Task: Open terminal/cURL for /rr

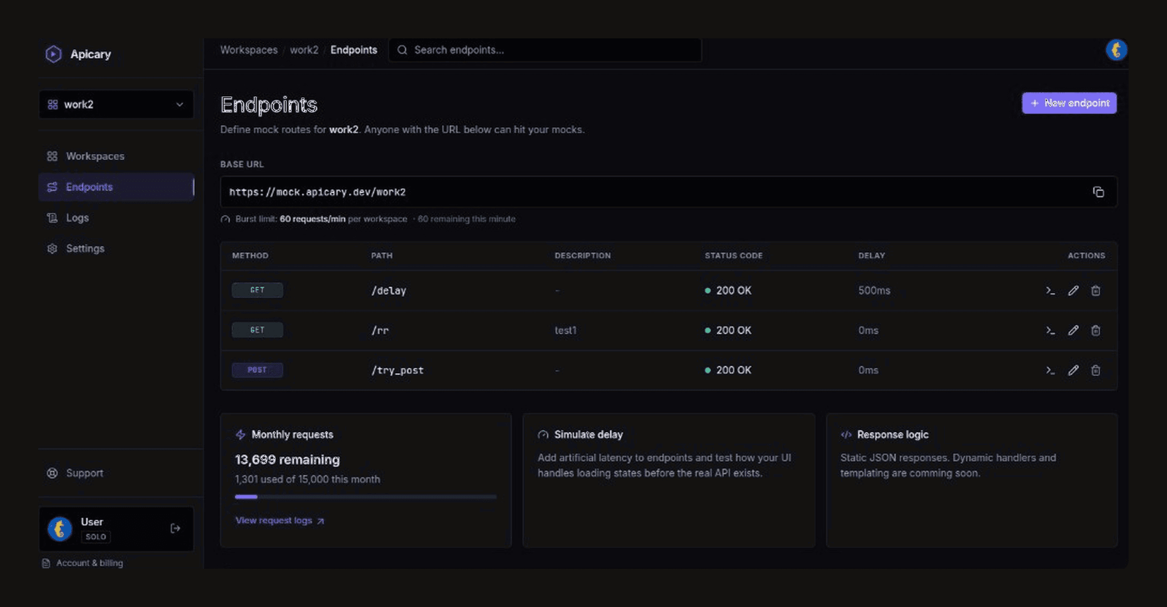Action: point(1050,330)
